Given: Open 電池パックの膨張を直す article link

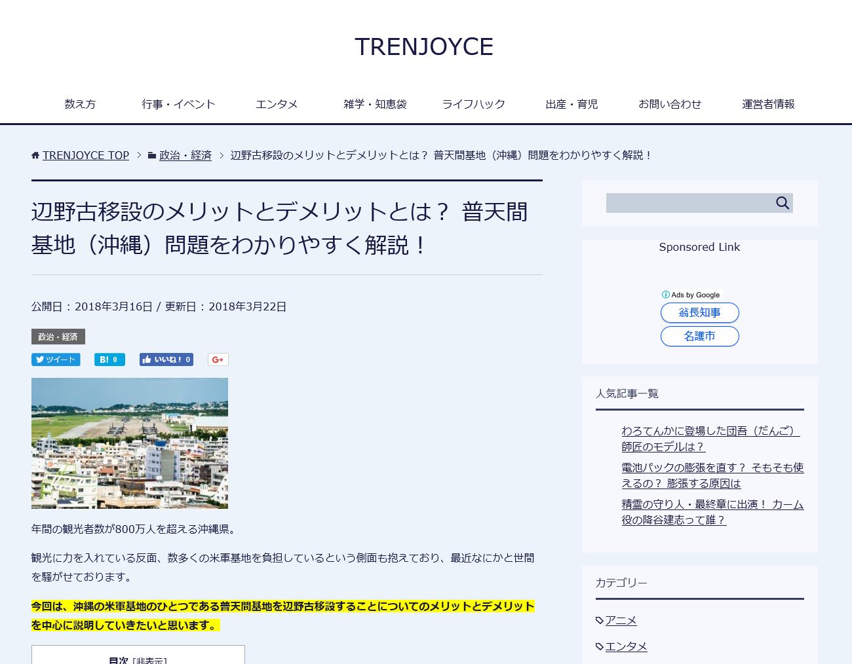Looking at the screenshot, I should point(712,475).
